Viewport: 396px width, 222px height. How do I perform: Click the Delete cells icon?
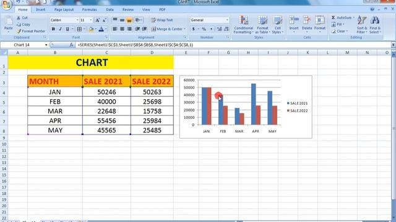(307, 20)
